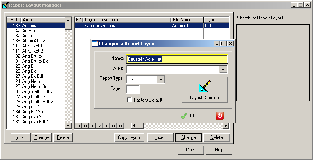
Task: Click the Name field Baustein Adressat
Action: pyautogui.click(x=177, y=59)
